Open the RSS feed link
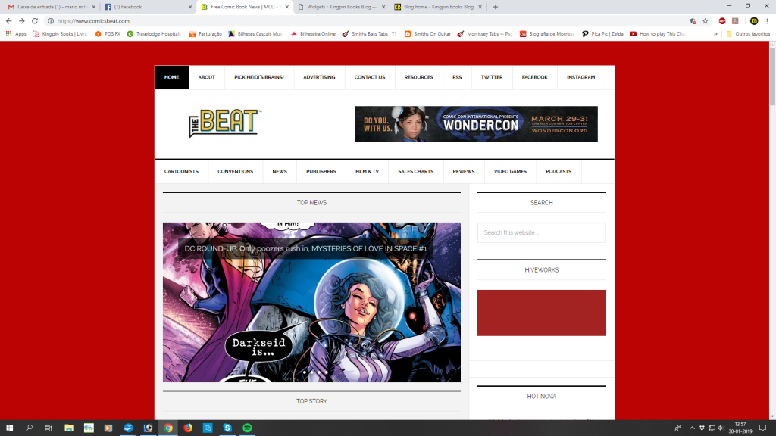 pyautogui.click(x=457, y=78)
